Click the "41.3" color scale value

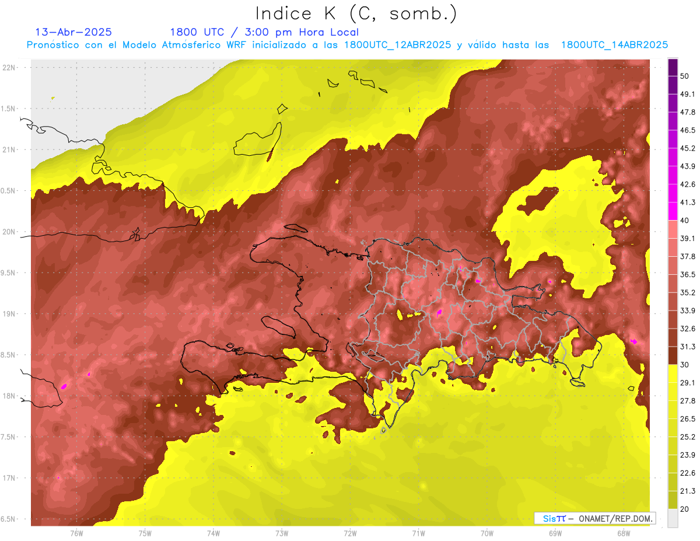(x=688, y=203)
